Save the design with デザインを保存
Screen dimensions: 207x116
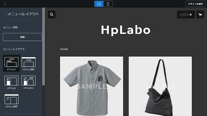tap(195, 4)
